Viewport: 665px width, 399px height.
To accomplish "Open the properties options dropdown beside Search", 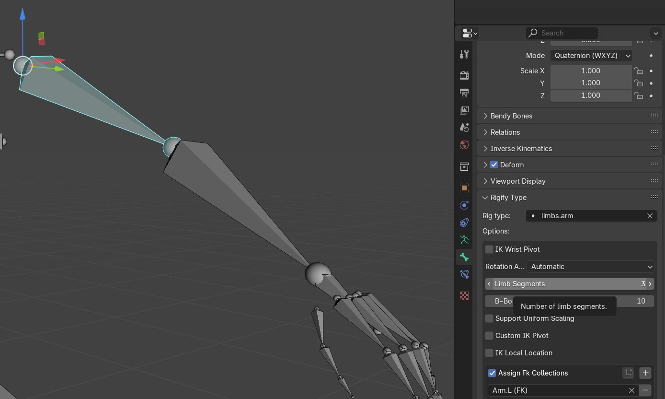I will pyautogui.click(x=655, y=33).
